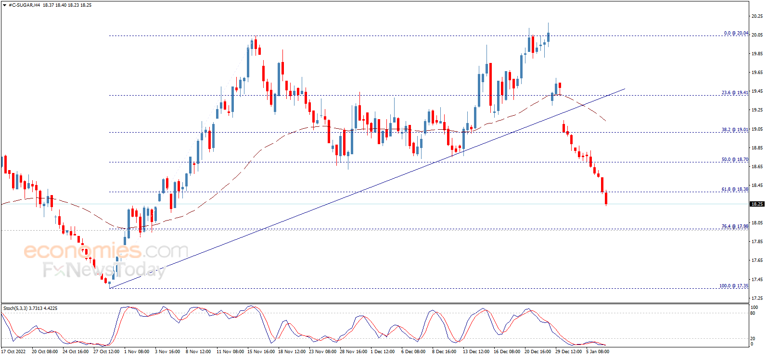768x357 pixels.
Task: Click the 76.4 @ 17.98 Fibonacci level label
Action: coord(734,226)
